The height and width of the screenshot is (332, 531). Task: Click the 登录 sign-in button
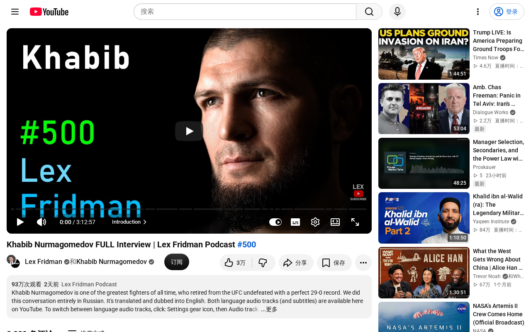[507, 12]
